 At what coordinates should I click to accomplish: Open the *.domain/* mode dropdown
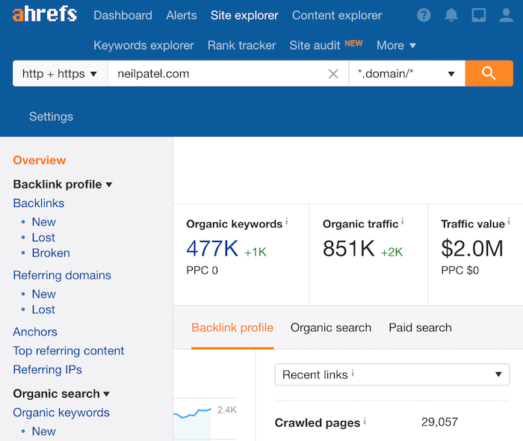[x=406, y=73]
